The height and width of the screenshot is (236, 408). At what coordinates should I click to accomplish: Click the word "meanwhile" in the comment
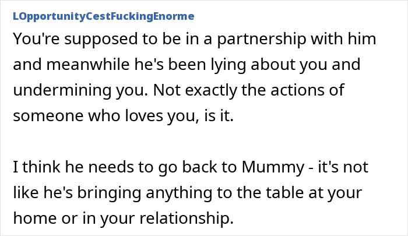tap(87, 64)
